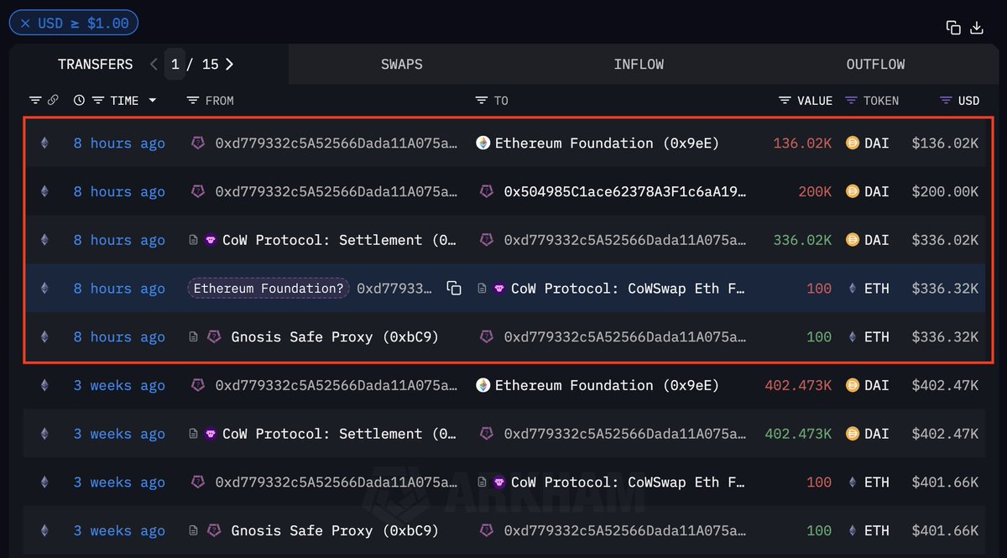
Task: Switch to the INFLOW tab
Action: pos(639,65)
